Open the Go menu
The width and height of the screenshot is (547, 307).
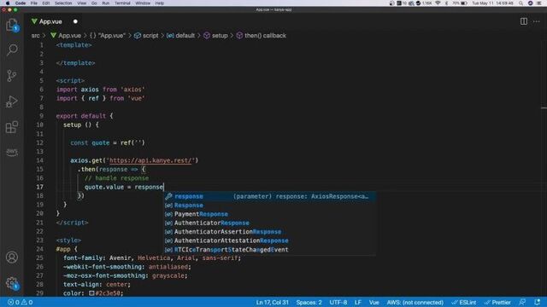pyautogui.click(x=94, y=3)
